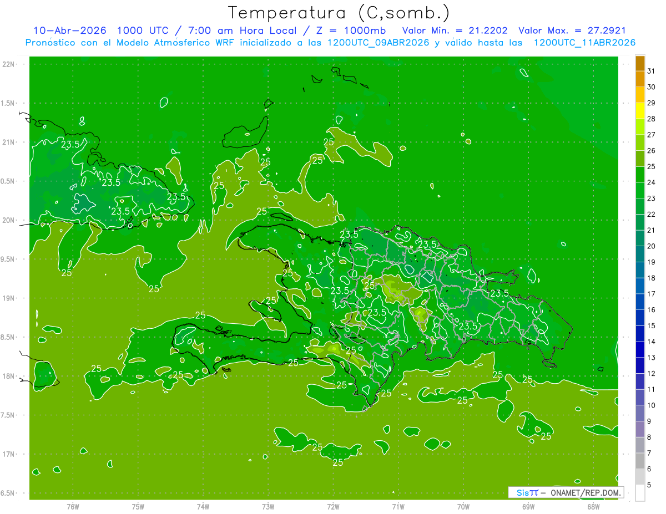Image resolution: width=666 pixels, height=514 pixels.
Task: Click the 72W longitude axis label
Action: pos(333,507)
